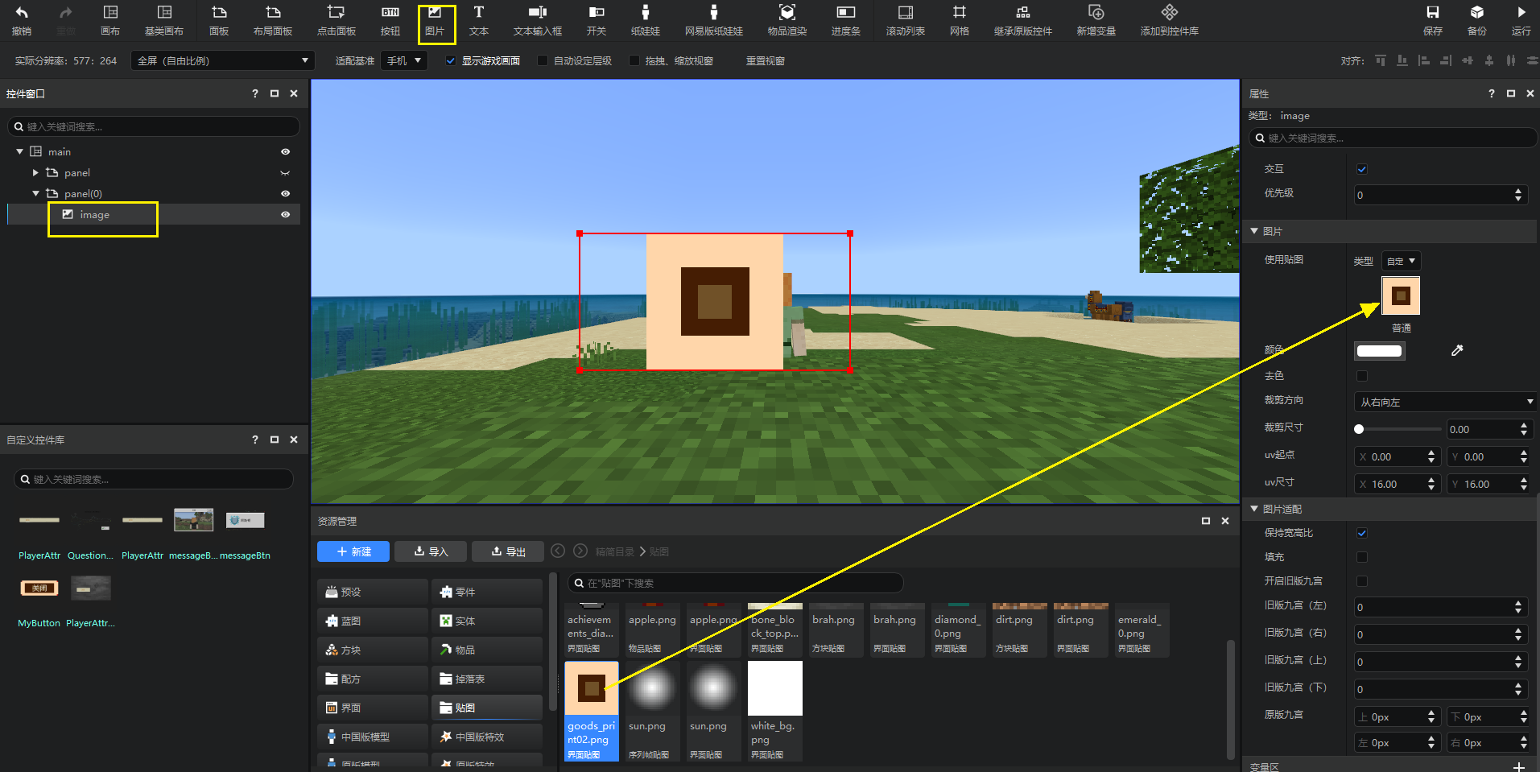Image resolution: width=1540 pixels, height=772 pixels.
Task: Enable the 去色 checkbox
Action: pos(1362,376)
